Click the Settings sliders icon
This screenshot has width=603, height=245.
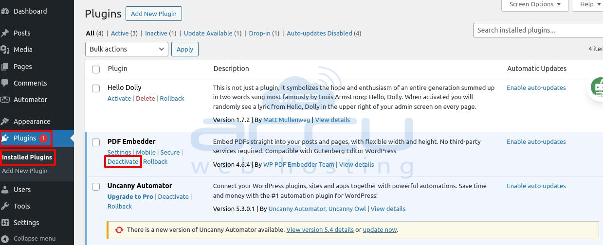[5, 223]
